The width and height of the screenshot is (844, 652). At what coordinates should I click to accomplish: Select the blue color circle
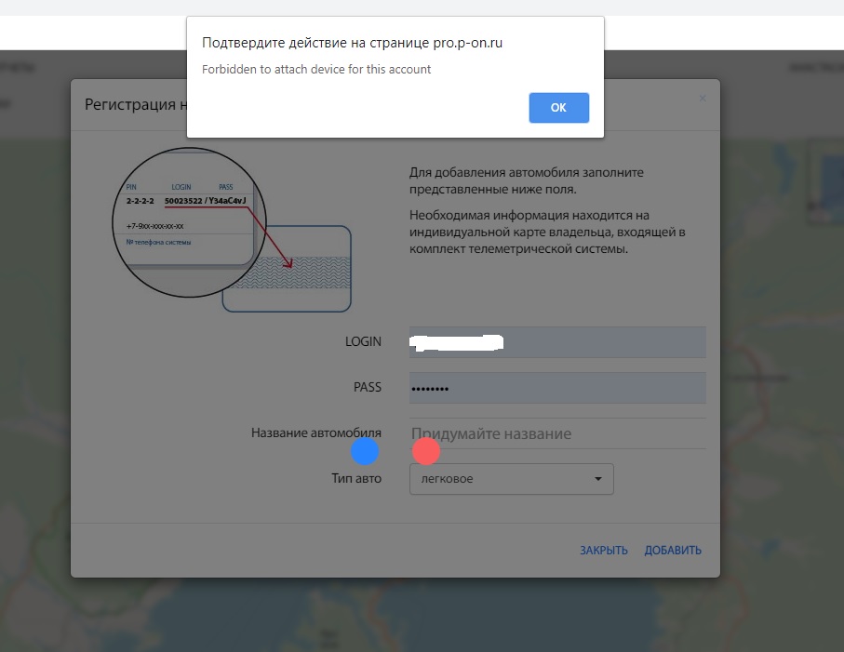pyautogui.click(x=365, y=452)
